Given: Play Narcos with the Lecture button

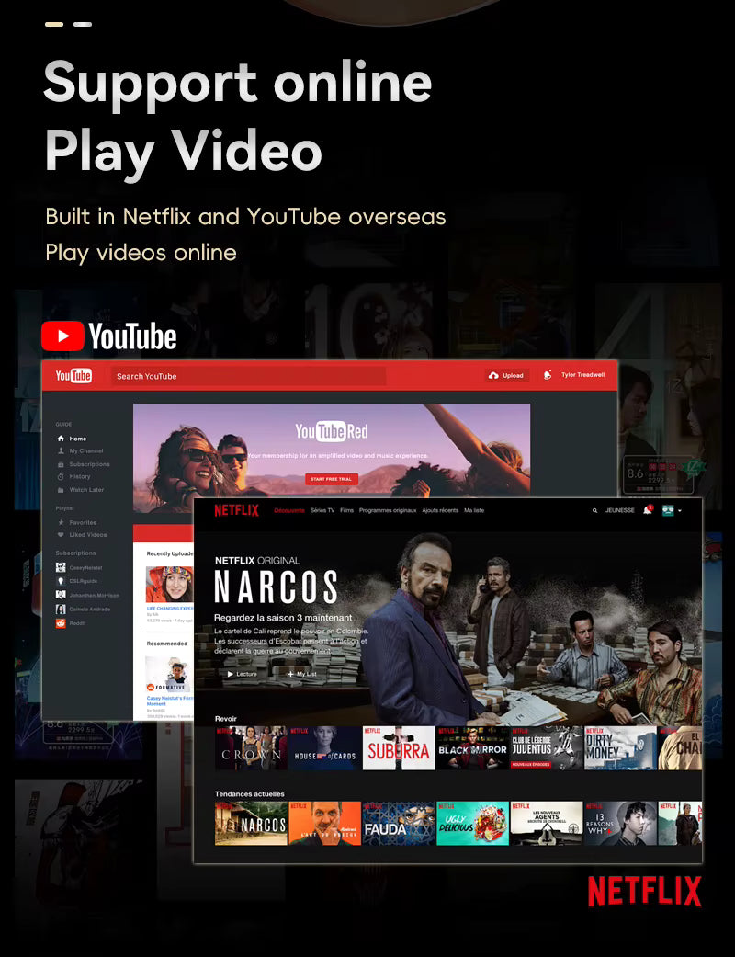Looking at the screenshot, I should pyautogui.click(x=242, y=674).
